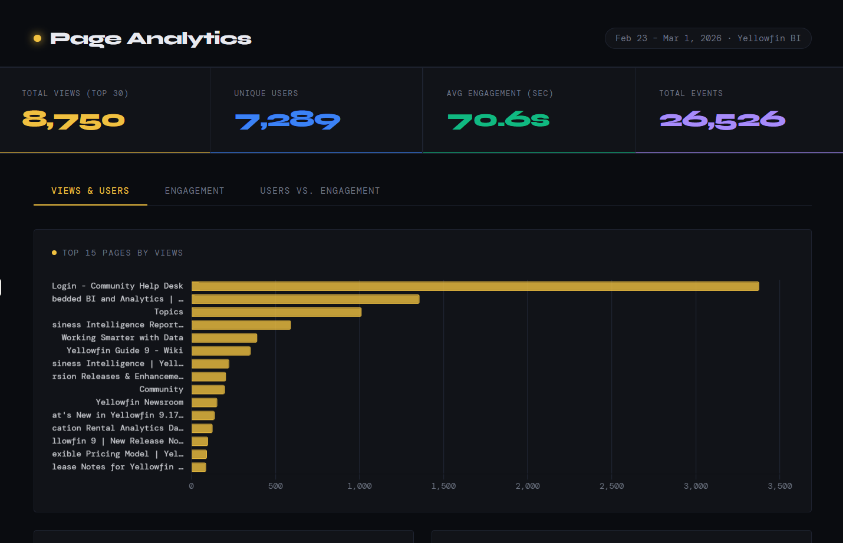
Task: Click the Yellowfin Newsroom axis label
Action: coord(139,402)
